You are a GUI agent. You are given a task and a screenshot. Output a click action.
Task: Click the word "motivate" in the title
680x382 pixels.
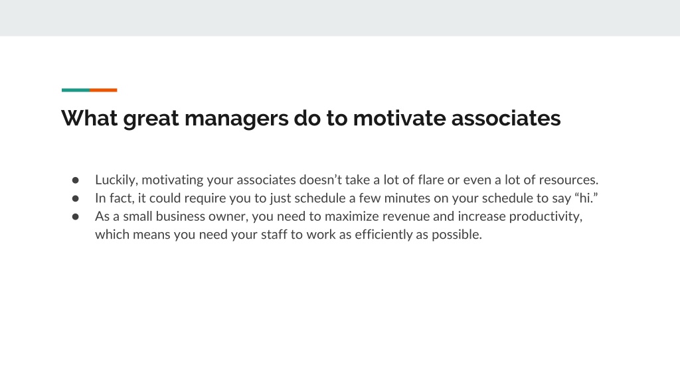pos(399,118)
